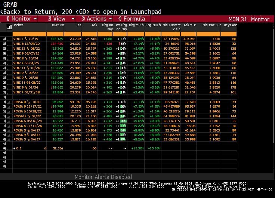Select the PDVSA 6 10/28/22 ticker
275x198 pixels.
[28, 111]
